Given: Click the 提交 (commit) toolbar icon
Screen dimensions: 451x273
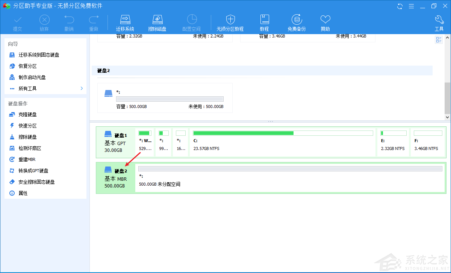Looking at the screenshot, I should click(18, 23).
